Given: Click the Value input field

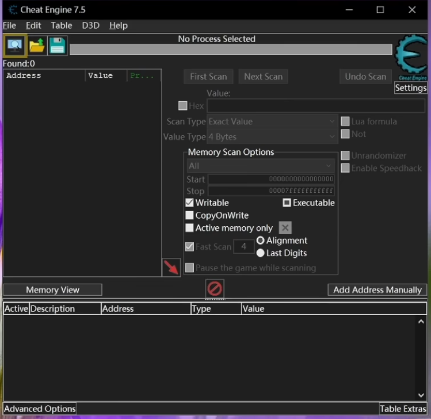Looking at the screenshot, I should [x=316, y=105].
